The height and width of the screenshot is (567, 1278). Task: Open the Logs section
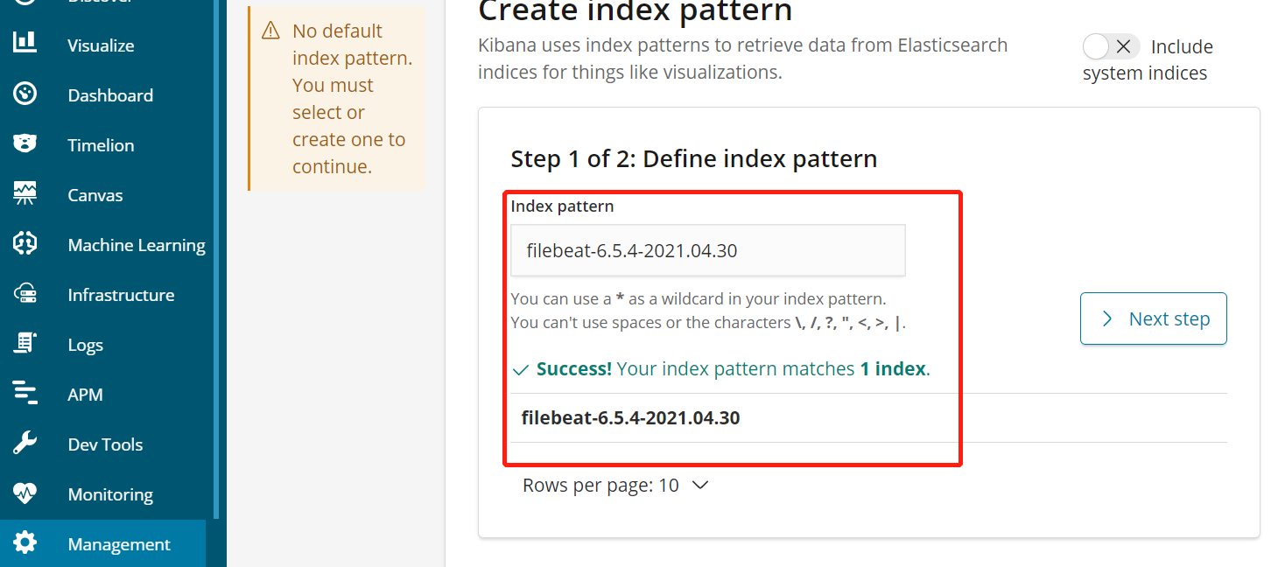coord(85,345)
